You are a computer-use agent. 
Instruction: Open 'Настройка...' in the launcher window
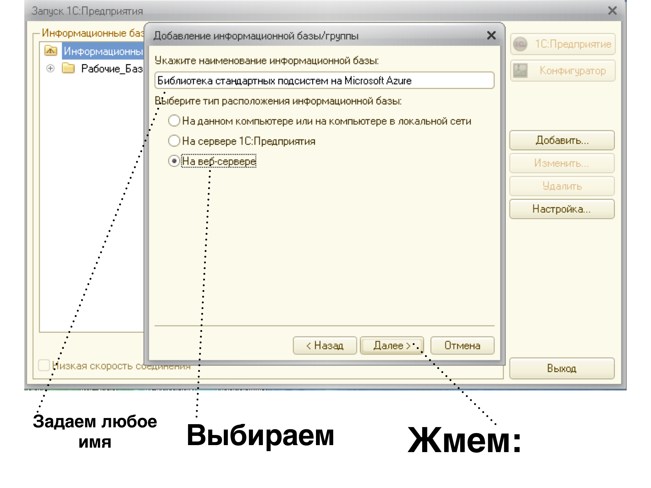[x=562, y=209]
